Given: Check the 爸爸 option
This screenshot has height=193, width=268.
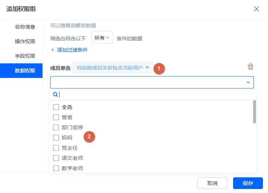Looking at the screenshot, I should click(56, 117).
